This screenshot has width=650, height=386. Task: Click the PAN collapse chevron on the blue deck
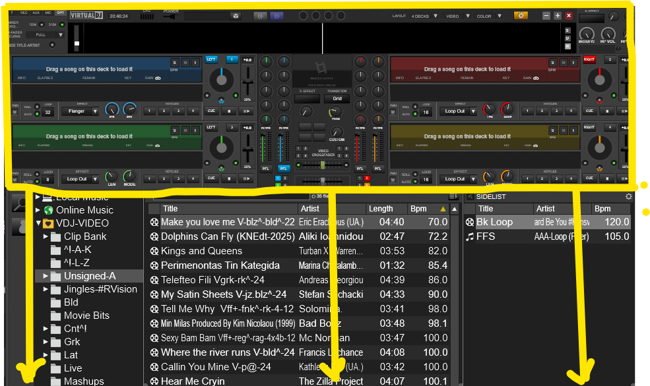click(x=15, y=112)
